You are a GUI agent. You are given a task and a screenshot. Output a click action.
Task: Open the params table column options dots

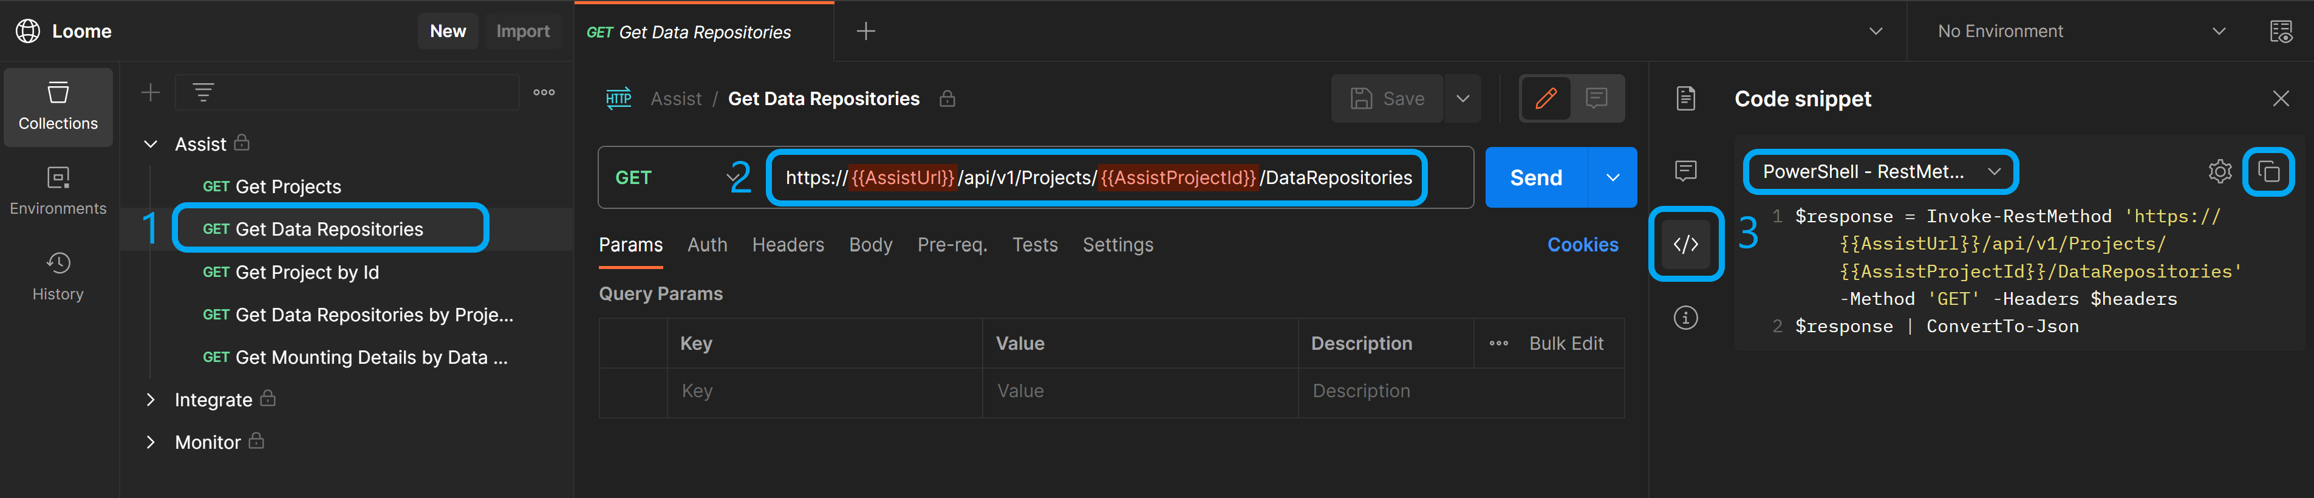pyautogui.click(x=1498, y=343)
